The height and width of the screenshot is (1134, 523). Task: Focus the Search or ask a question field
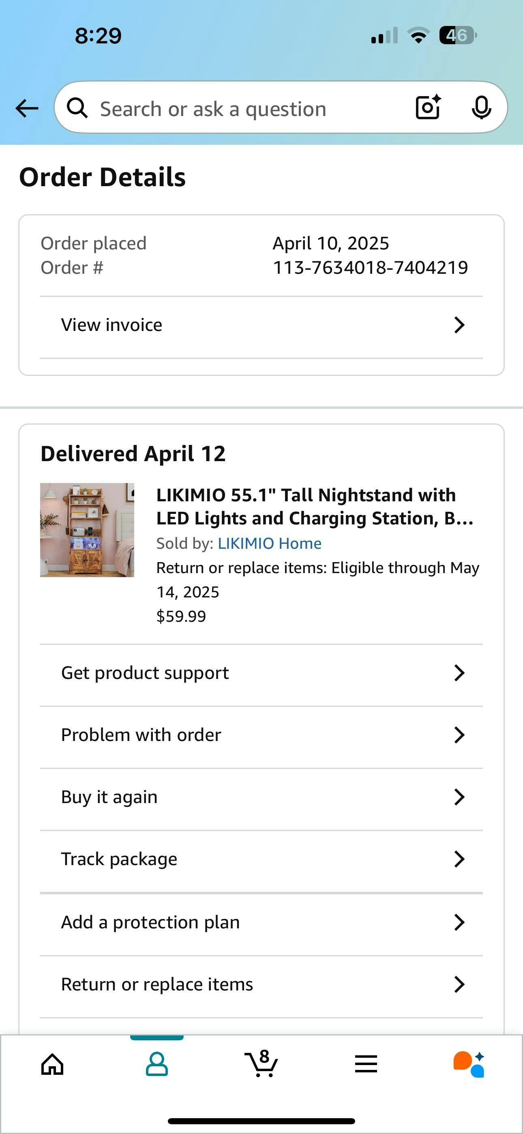pos(246,109)
